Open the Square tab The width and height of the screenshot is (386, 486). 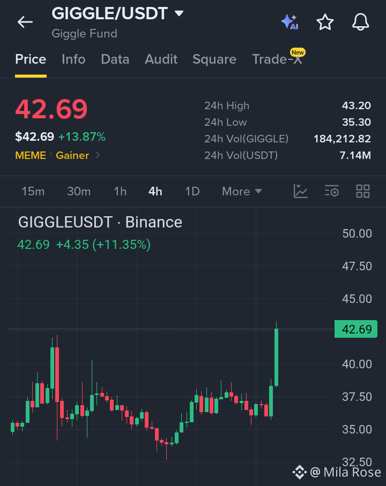pos(214,59)
